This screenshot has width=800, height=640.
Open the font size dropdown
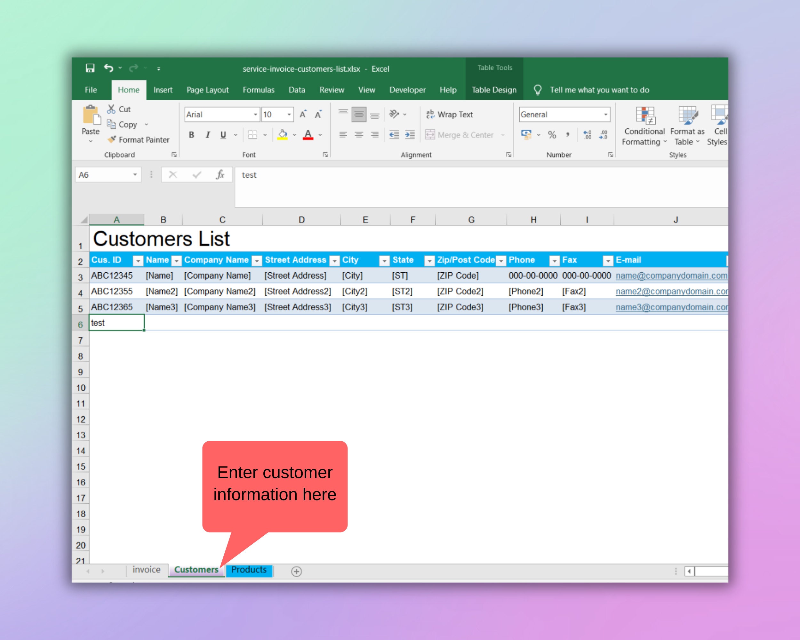tap(289, 114)
